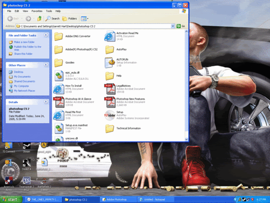Open the File menu
This screenshot has width=270, height=203.
tap(9, 11)
